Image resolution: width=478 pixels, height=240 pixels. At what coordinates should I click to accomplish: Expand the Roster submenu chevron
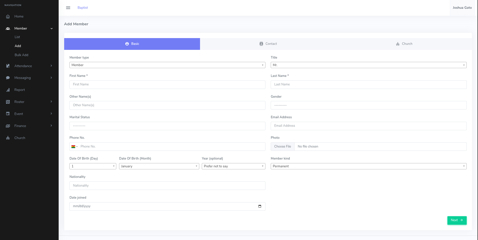pyautogui.click(x=51, y=102)
